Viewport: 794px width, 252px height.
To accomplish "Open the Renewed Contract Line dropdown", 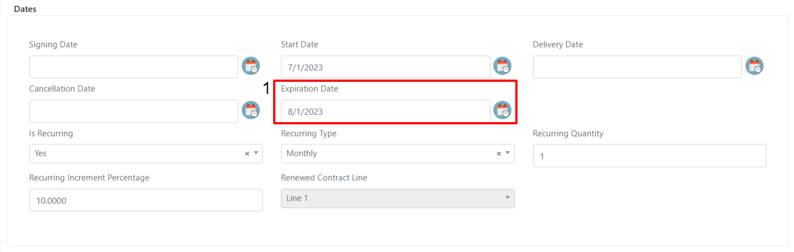I will click(398, 198).
